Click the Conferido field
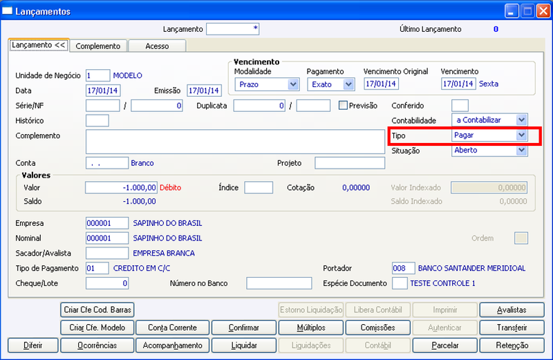This screenshot has width=553, height=360. pyautogui.click(x=460, y=106)
